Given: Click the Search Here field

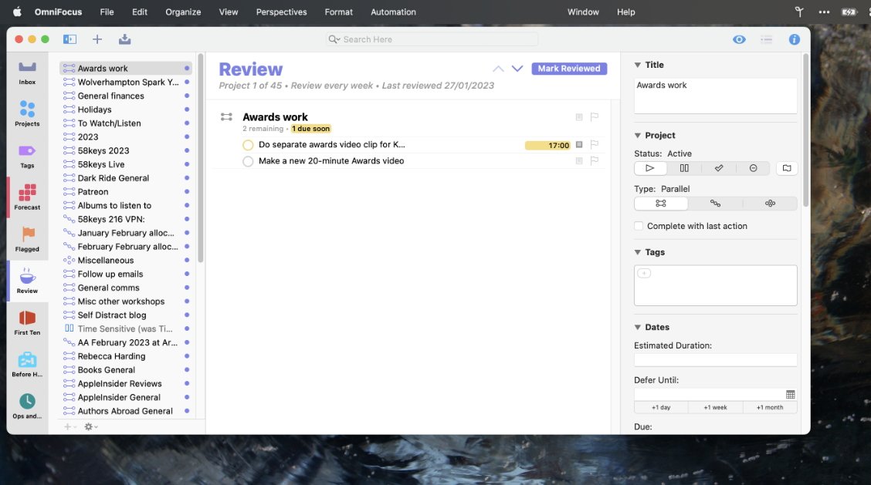Looking at the screenshot, I should tap(432, 39).
